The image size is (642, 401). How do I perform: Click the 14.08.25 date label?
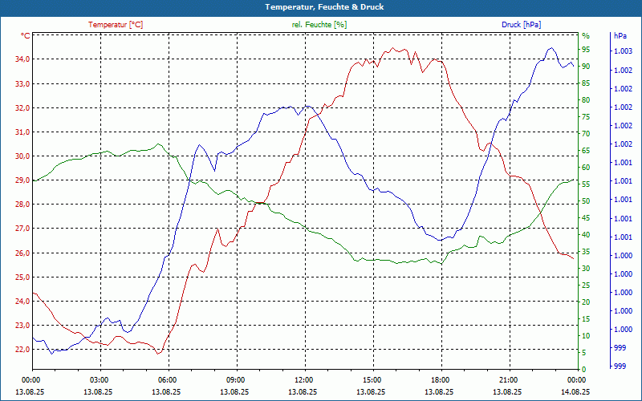[x=575, y=392]
